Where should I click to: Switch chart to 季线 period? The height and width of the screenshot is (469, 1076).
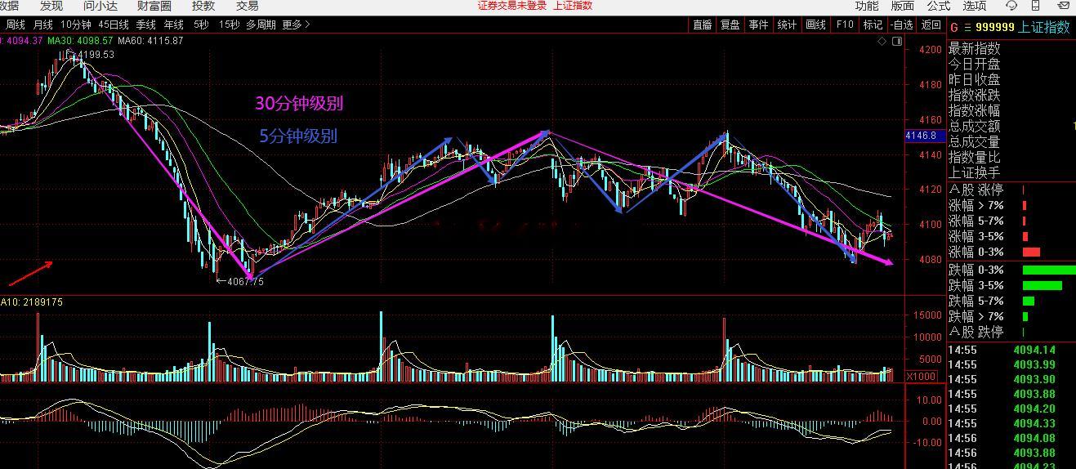coord(146,25)
